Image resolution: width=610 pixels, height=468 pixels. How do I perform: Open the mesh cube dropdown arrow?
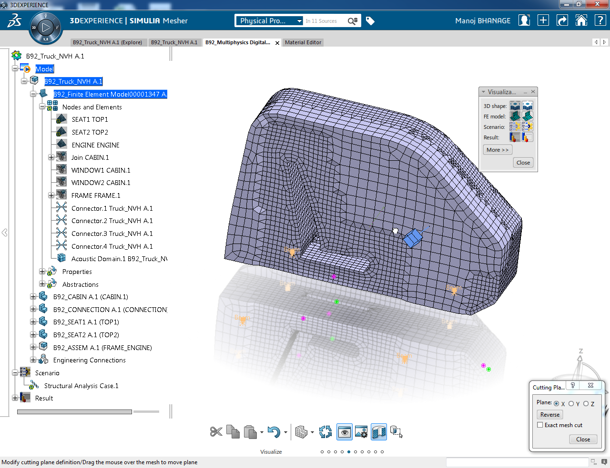[x=312, y=432]
